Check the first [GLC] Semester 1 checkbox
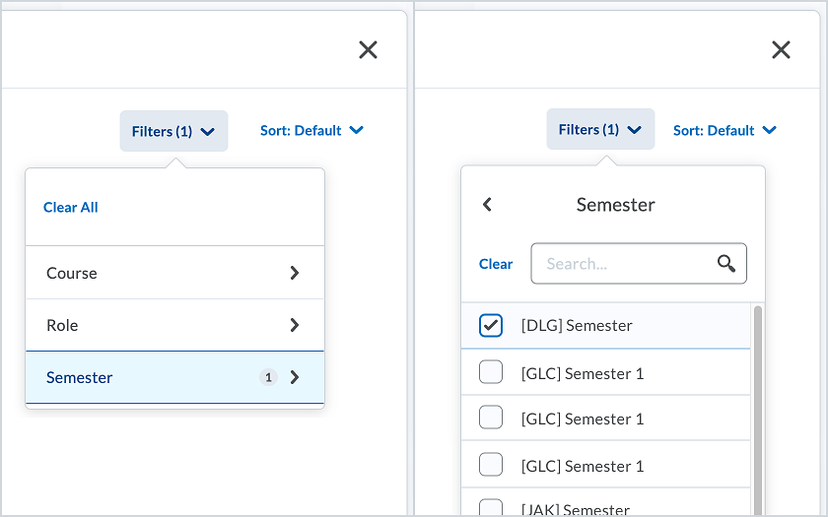The width and height of the screenshot is (828, 517). coord(491,372)
